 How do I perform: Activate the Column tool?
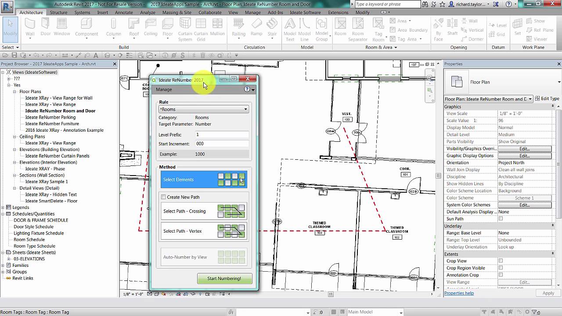click(x=113, y=28)
